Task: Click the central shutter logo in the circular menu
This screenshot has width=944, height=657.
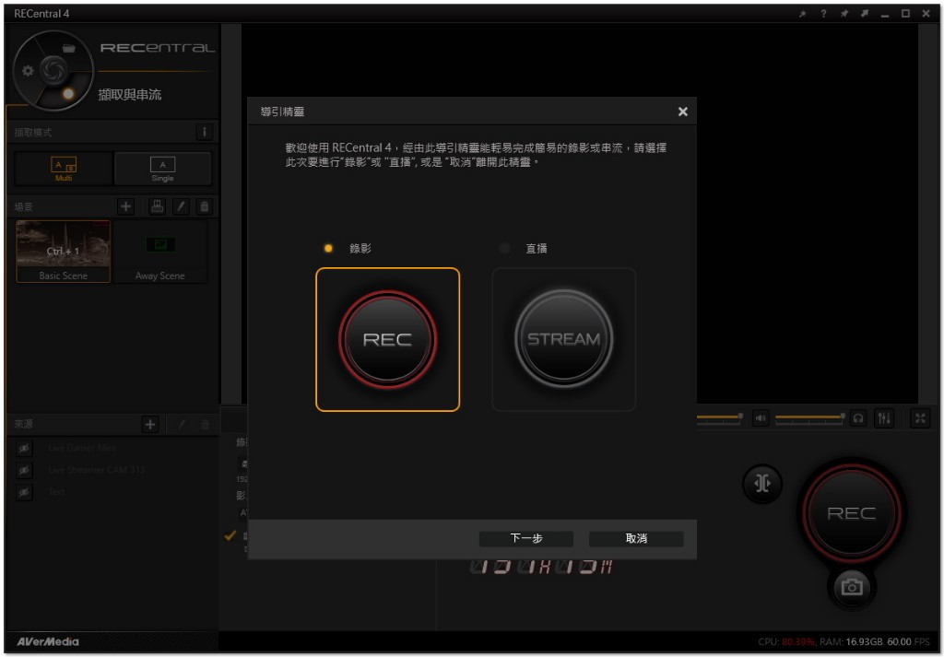Action: coord(53,70)
